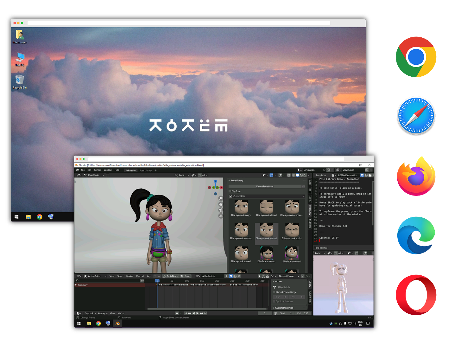The width and height of the screenshot is (461, 346).
Task: Click the zoom magnifier gizmo in 3D viewport
Action: [x=221, y=198]
